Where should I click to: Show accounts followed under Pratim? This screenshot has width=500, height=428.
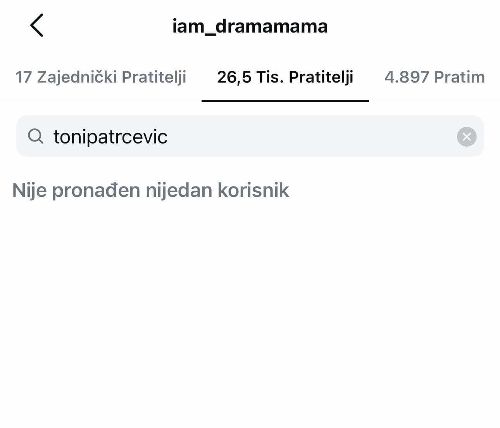434,77
